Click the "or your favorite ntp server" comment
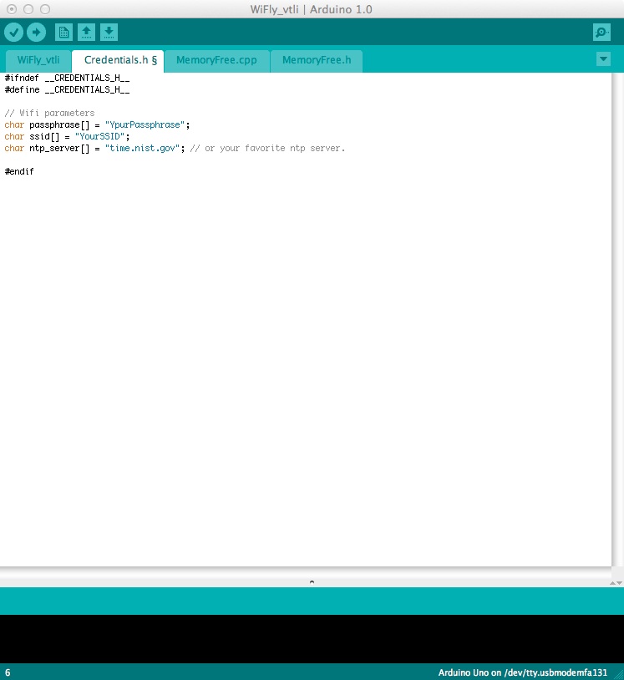 267,149
